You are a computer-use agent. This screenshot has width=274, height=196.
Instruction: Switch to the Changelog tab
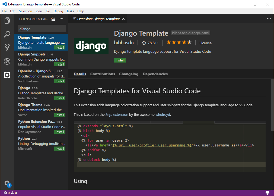pyautogui.click(x=129, y=74)
